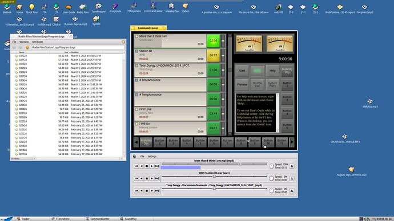This screenshot has height=221, width=394.
Task: Toggle the green Auto mode button
Action: [258, 71]
